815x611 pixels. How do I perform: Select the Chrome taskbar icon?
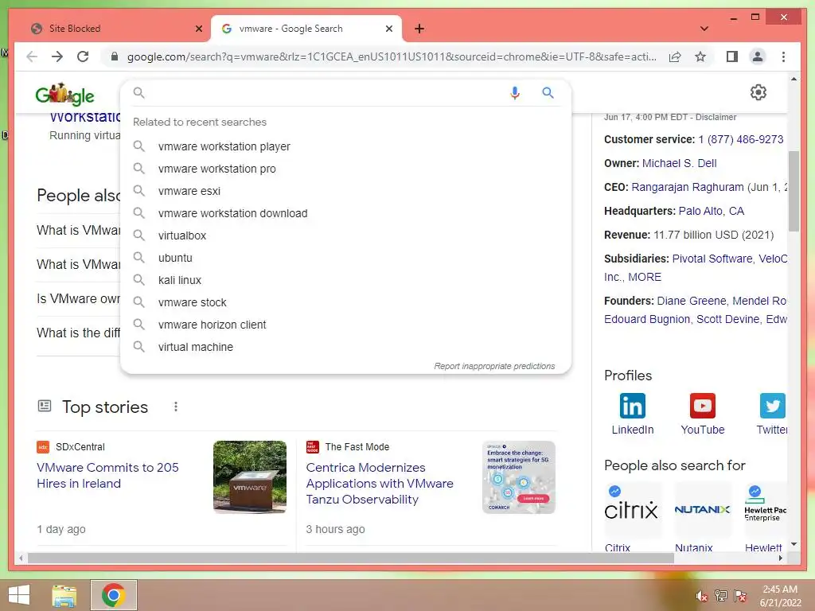pyautogui.click(x=113, y=595)
